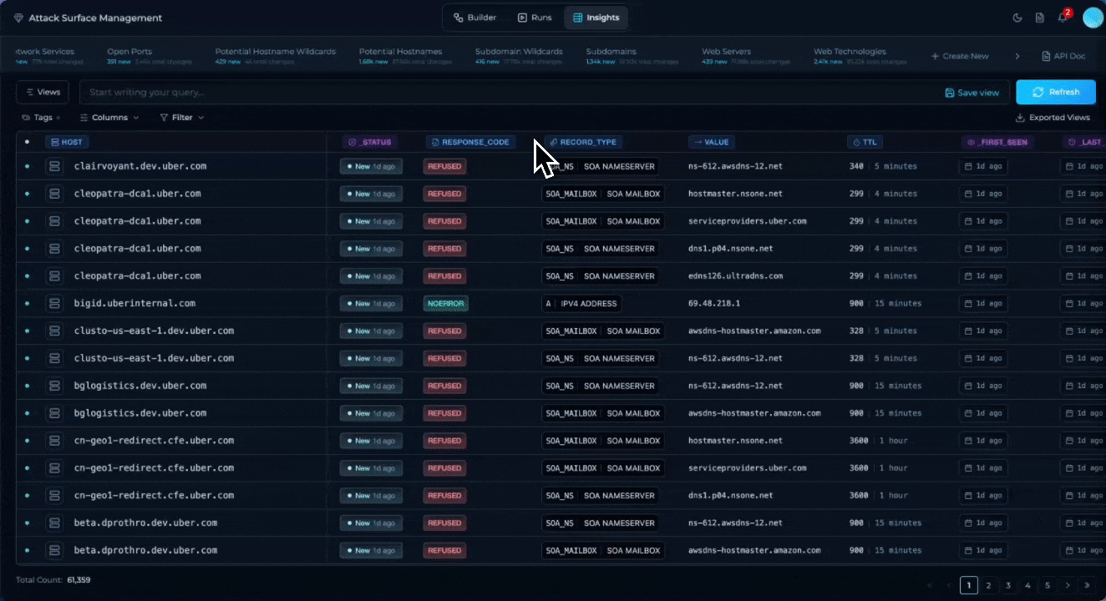Click Create New category button
This screenshot has width=1106, height=601.
tap(960, 56)
